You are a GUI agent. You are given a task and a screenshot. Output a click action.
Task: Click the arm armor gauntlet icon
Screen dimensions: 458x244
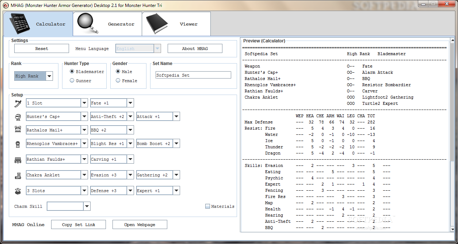(x=18, y=144)
